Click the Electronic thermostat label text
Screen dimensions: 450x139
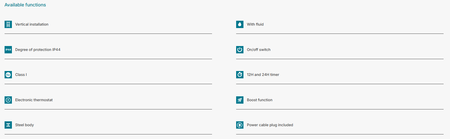click(x=34, y=100)
